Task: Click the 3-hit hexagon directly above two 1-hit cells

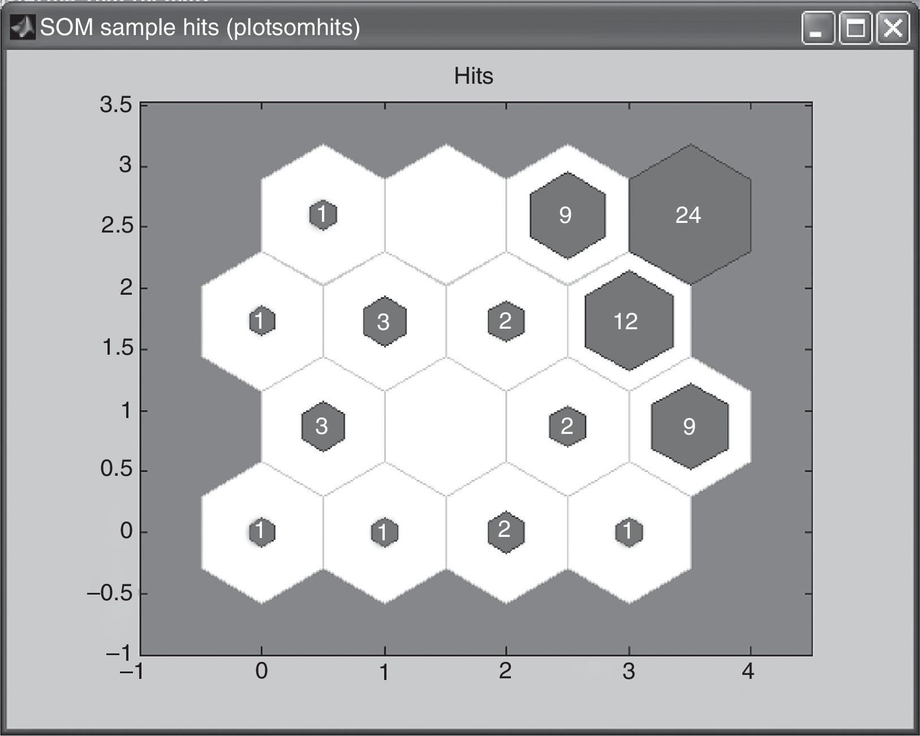Action: (323, 427)
